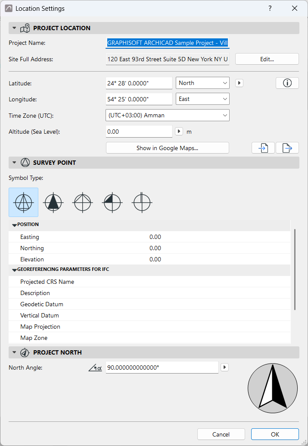The image size is (308, 446).
Task: Collapse the Survey Point panel
Action: tap(14, 163)
